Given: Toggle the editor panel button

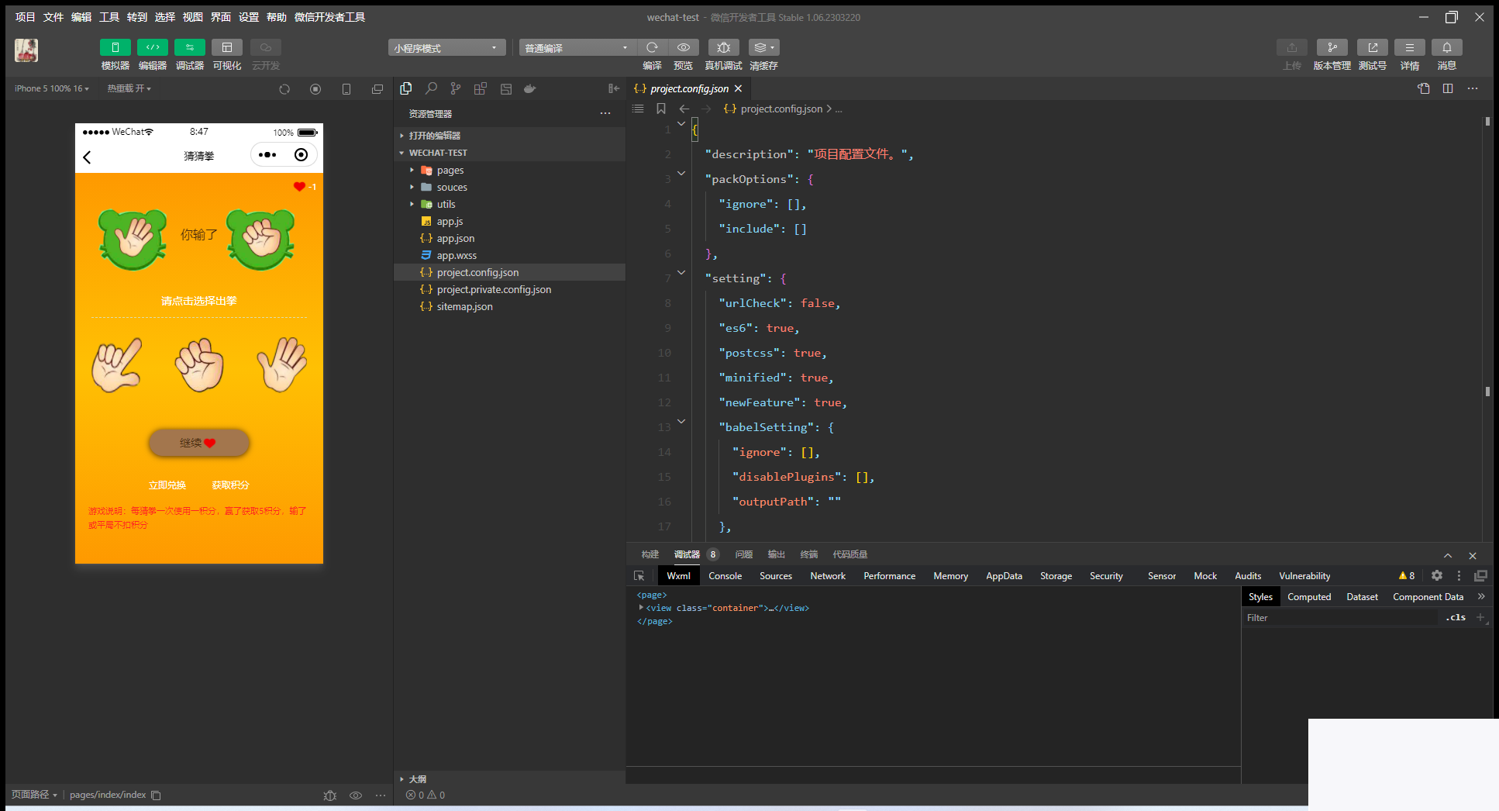Looking at the screenshot, I should tap(153, 48).
